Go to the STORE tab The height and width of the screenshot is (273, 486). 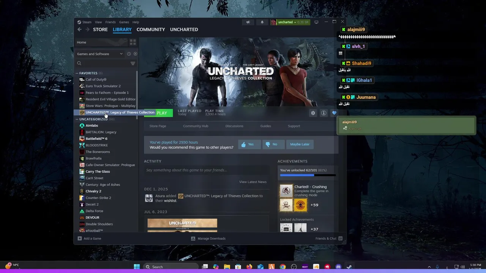click(100, 30)
